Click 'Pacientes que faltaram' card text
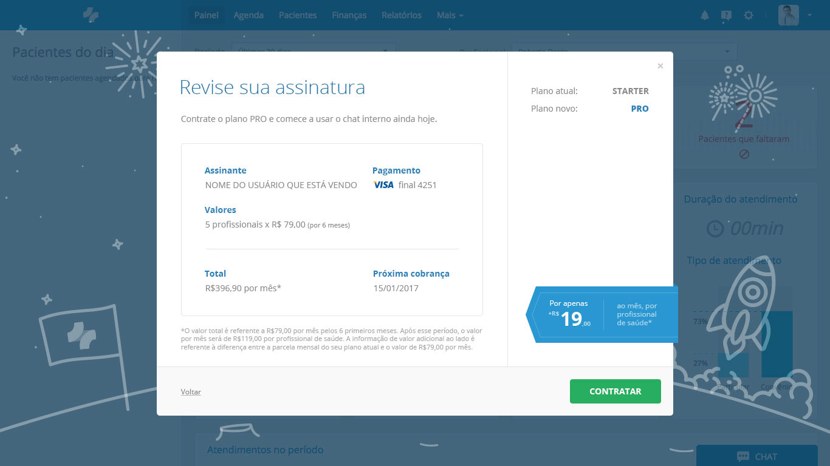Viewport: 830px width, 466px height. pyautogui.click(x=744, y=139)
